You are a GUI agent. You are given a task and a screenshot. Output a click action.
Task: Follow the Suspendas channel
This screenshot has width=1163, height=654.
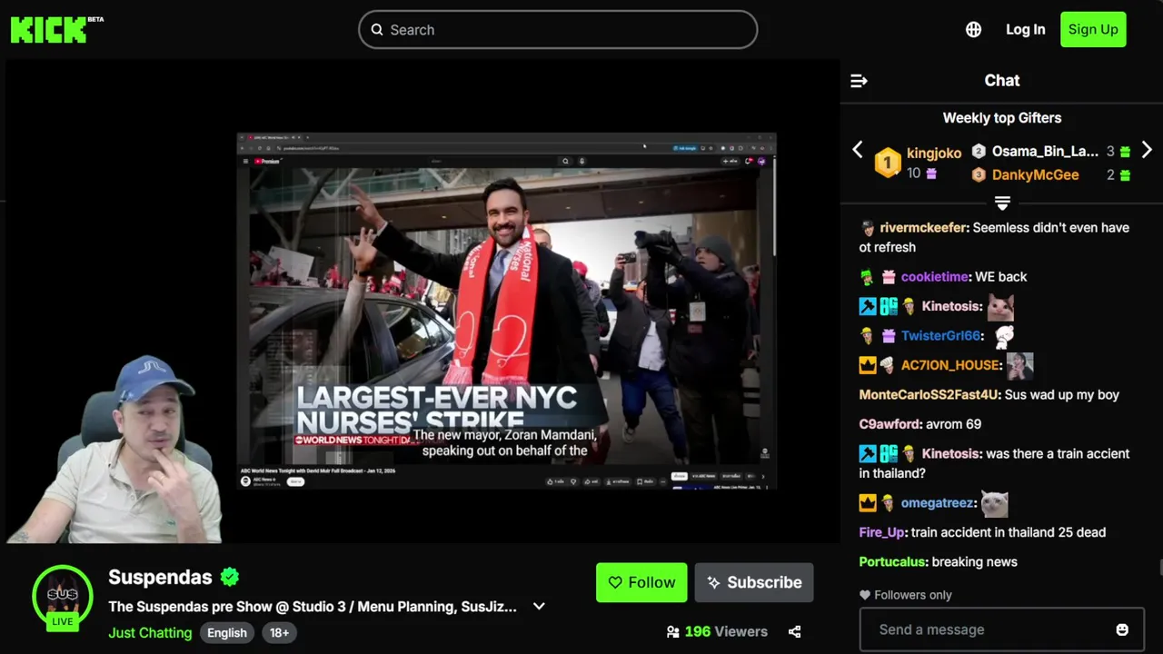641,582
